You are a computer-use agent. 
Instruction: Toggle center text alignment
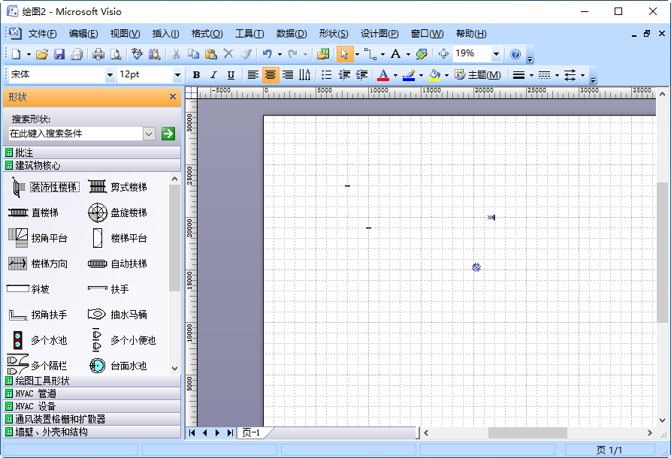(x=271, y=75)
